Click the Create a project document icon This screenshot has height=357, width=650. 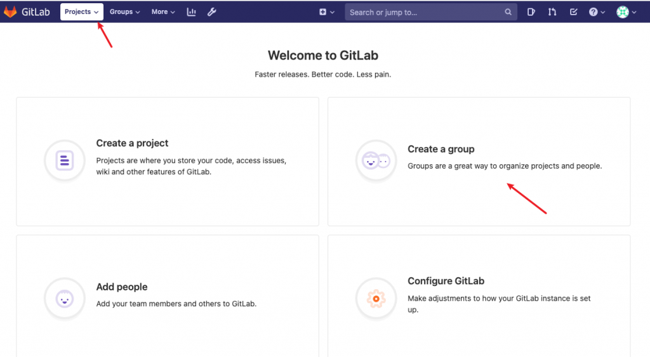(65, 160)
